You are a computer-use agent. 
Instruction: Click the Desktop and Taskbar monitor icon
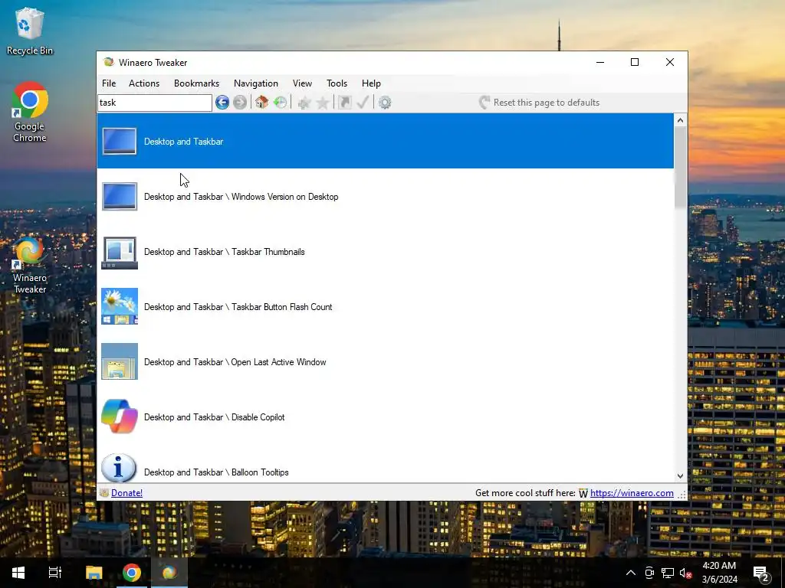pyautogui.click(x=119, y=141)
